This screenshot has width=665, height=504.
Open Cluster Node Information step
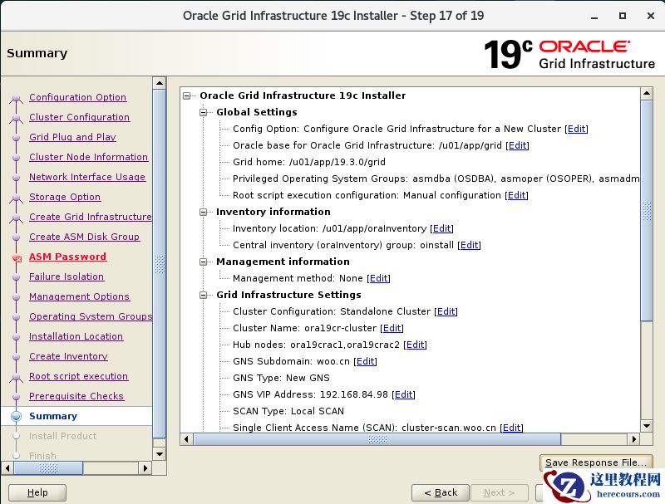pyautogui.click(x=89, y=157)
